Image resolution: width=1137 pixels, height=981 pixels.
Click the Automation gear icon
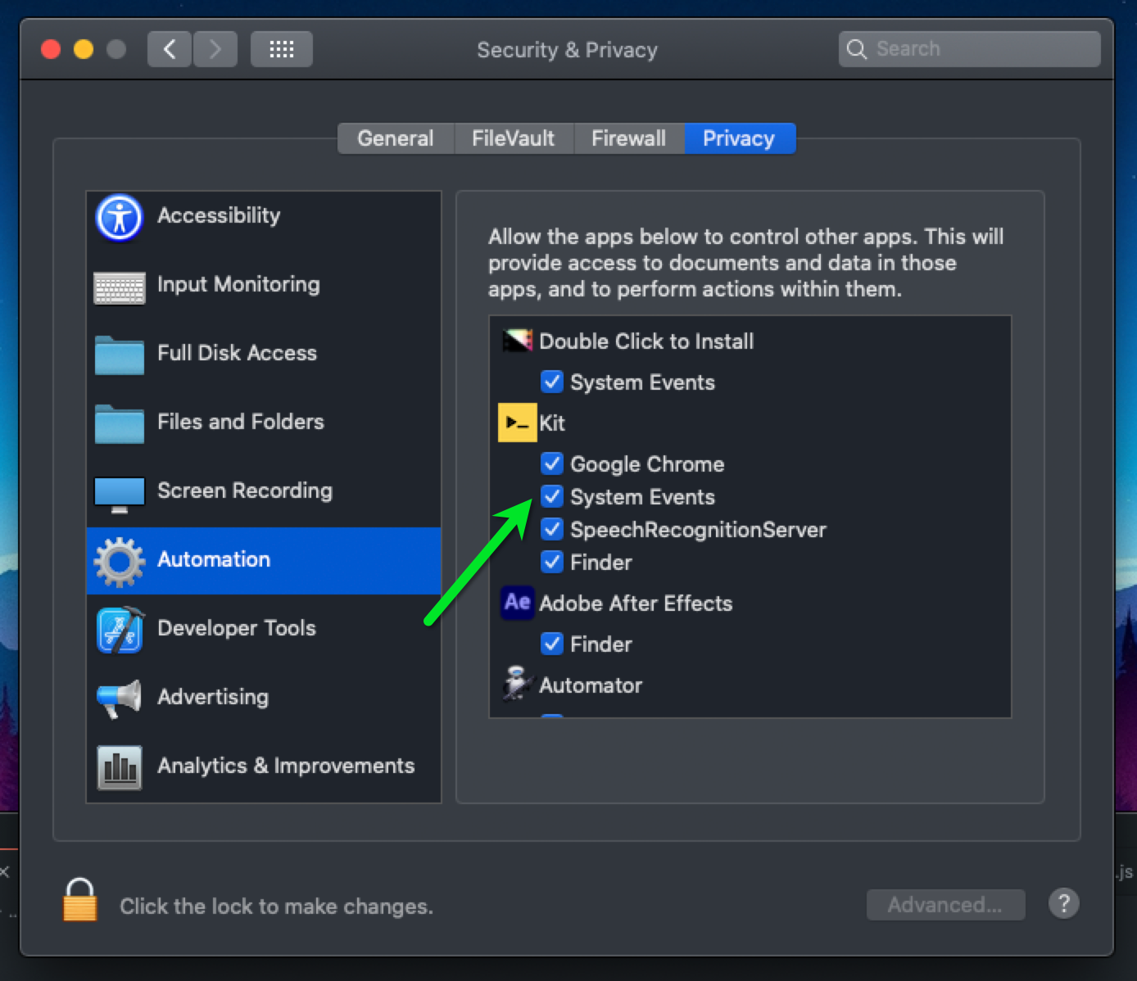pyautogui.click(x=120, y=562)
